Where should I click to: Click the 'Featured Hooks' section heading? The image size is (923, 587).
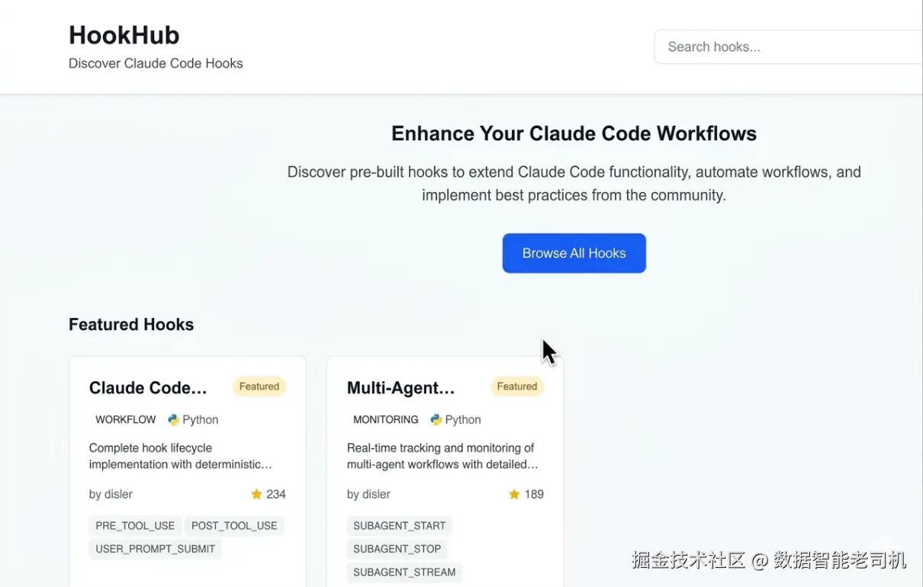131,325
